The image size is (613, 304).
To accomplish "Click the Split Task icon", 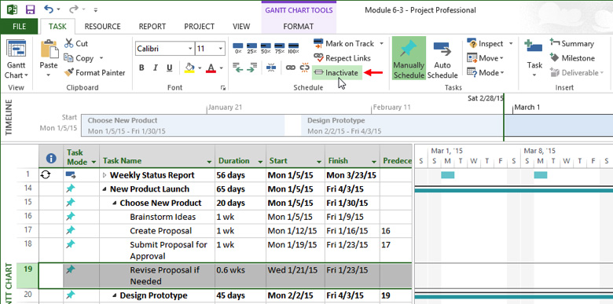I will pos(271,68).
